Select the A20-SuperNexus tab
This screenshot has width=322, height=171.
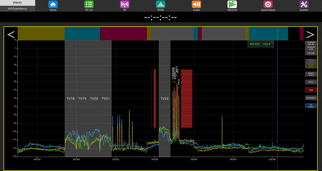tap(17, 9)
